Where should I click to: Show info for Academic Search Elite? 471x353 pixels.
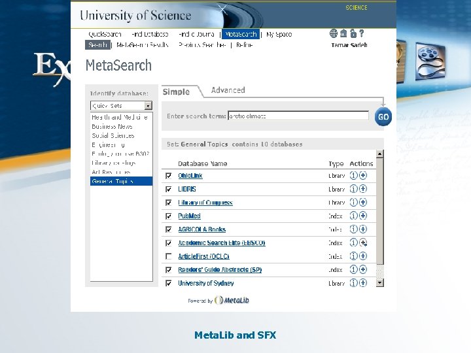tap(353, 243)
